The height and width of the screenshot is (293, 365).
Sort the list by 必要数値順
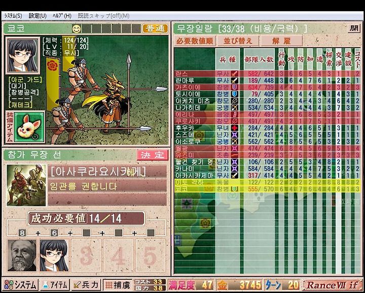(195, 41)
